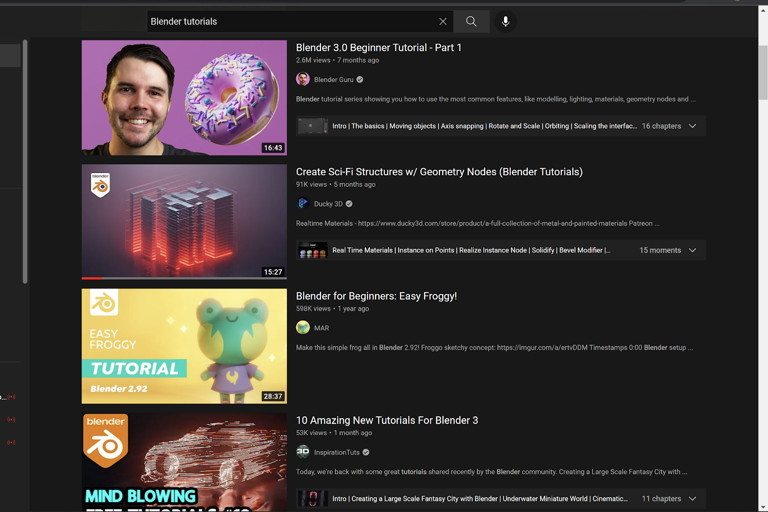768x512 pixels.
Task: Open 10 Amazing New Tutorials For Blender 3
Action: click(x=386, y=420)
